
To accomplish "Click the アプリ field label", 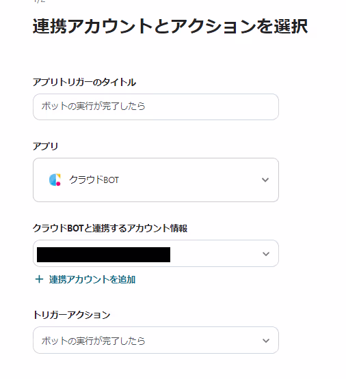I will [46, 146].
